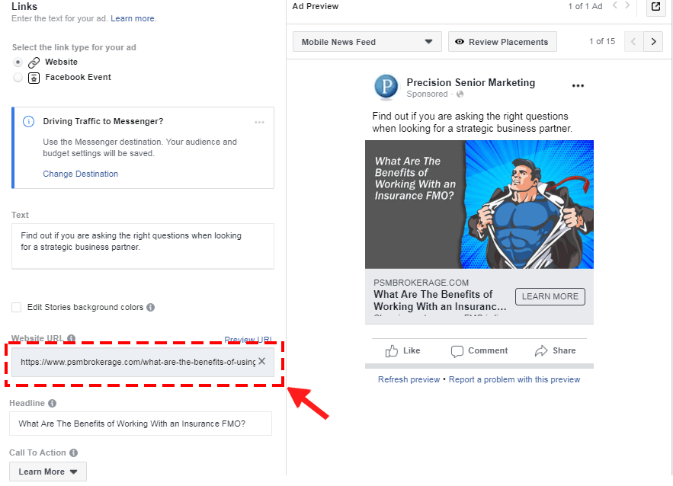Click the Share arrow icon in preview
The width and height of the screenshot is (673, 486).
[541, 351]
